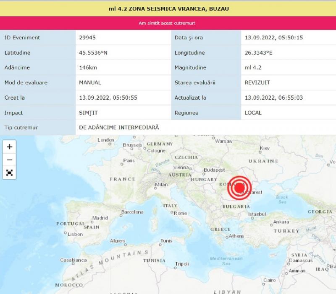Image resolution: width=336 pixels, height=294 pixels.
Task: Click the red earthquake epicenter marker
Action: click(239, 188)
